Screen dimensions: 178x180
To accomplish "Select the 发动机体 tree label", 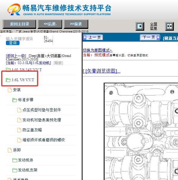I will (x=26, y=160).
